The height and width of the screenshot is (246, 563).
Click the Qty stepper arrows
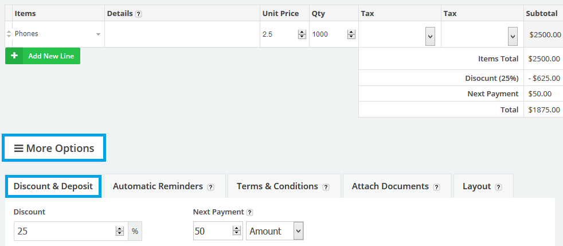click(x=351, y=34)
